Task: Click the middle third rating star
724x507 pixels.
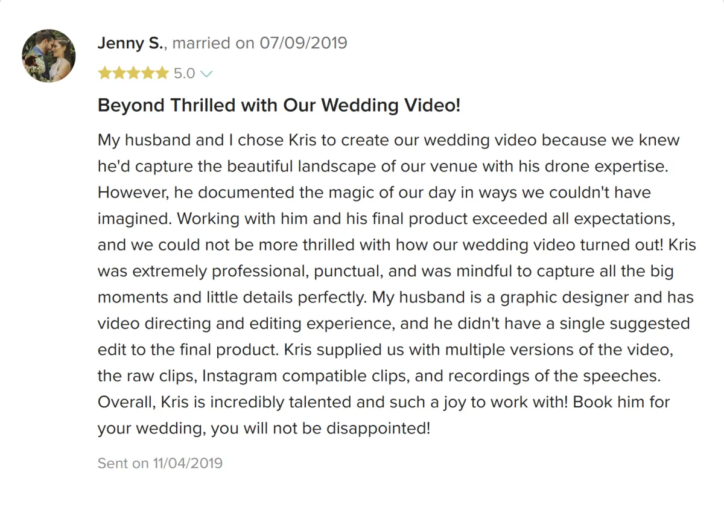Action: [133, 74]
